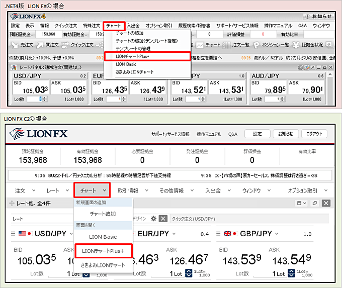Select テンプレートの管理 from the chart menu
The width and height of the screenshot is (342, 288).
coord(133,48)
